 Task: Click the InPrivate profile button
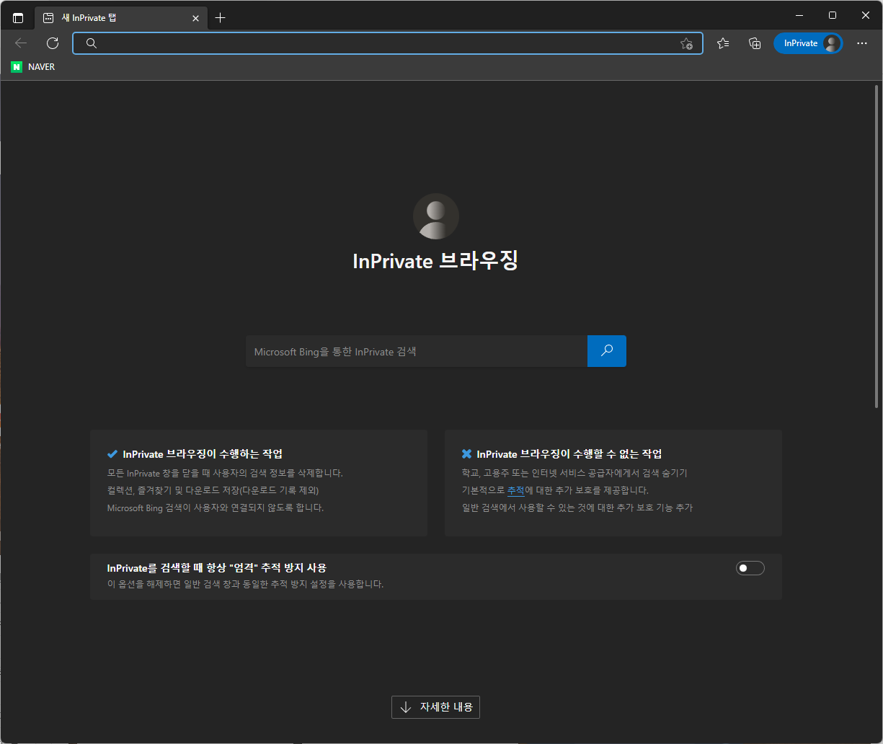808,43
